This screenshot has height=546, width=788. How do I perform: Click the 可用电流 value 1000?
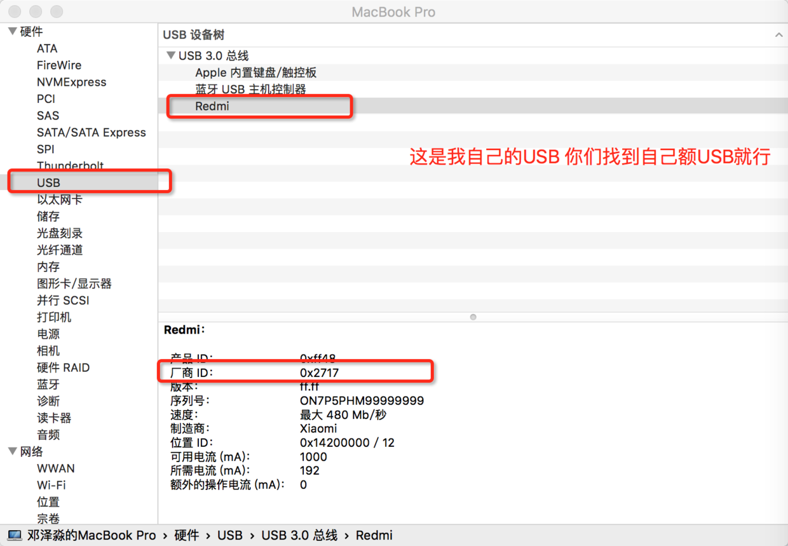pyautogui.click(x=313, y=456)
